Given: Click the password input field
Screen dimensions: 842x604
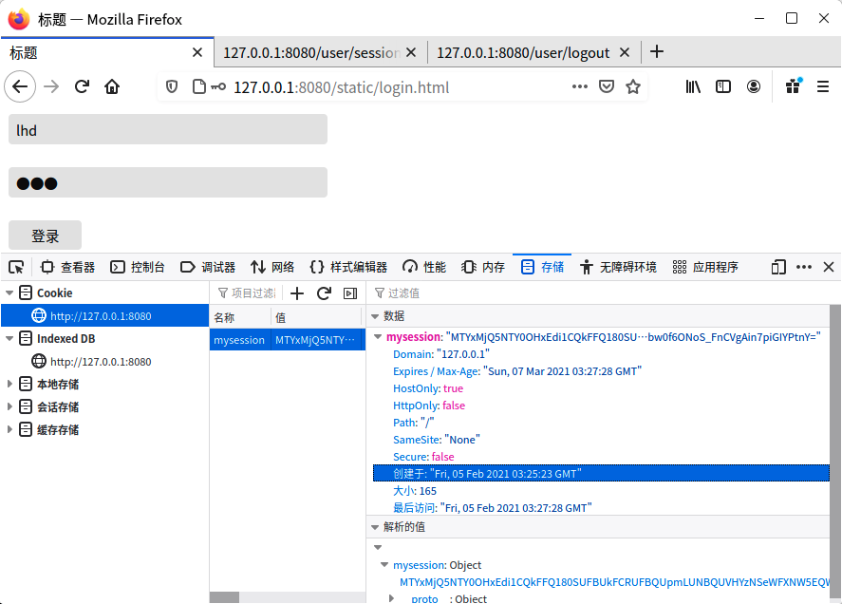Looking at the screenshot, I should [167, 182].
